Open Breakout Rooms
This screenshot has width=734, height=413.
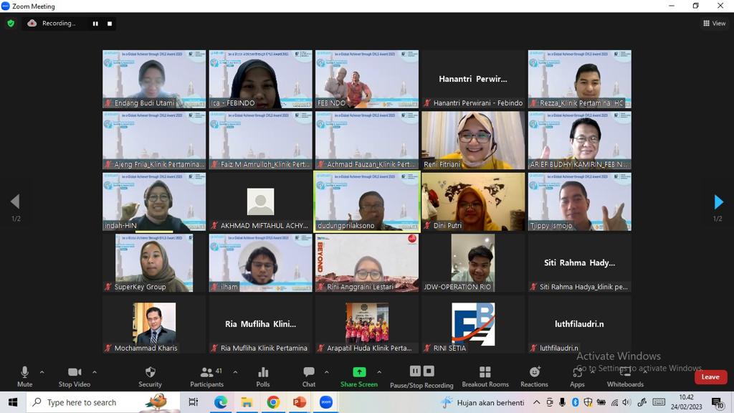(x=485, y=377)
